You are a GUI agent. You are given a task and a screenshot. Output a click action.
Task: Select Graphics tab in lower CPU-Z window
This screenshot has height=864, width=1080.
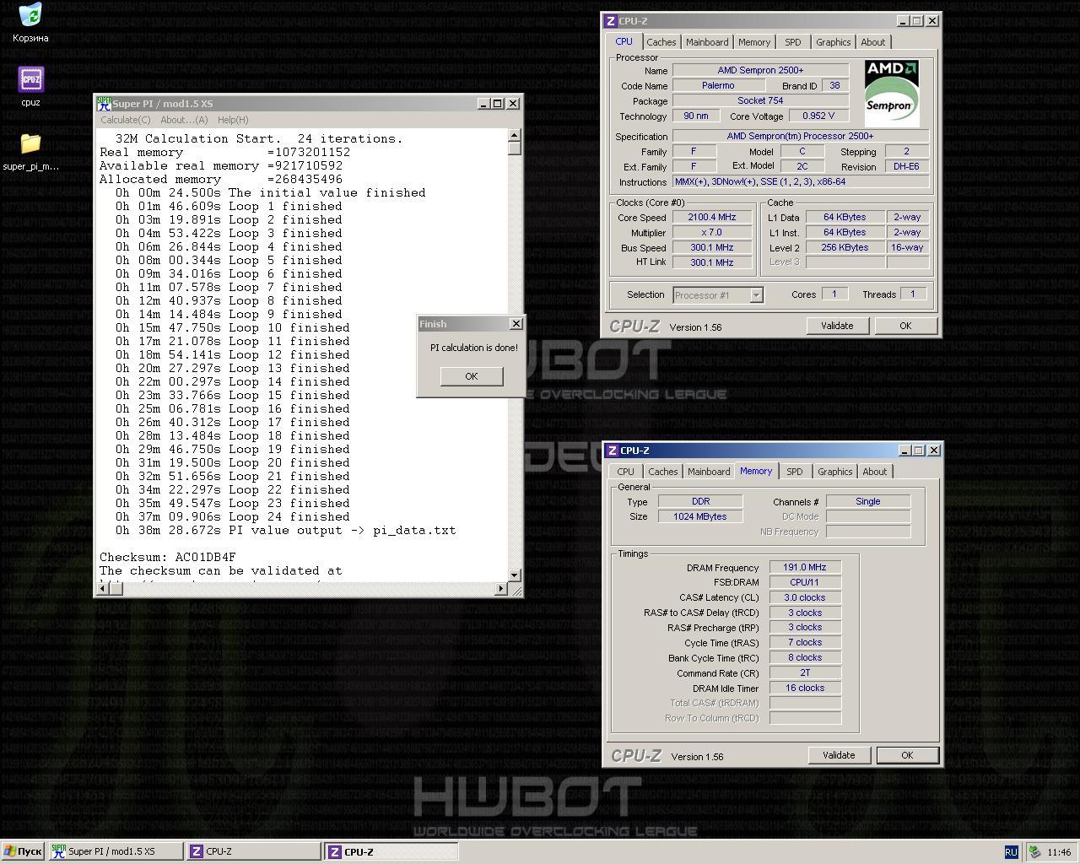pos(835,472)
